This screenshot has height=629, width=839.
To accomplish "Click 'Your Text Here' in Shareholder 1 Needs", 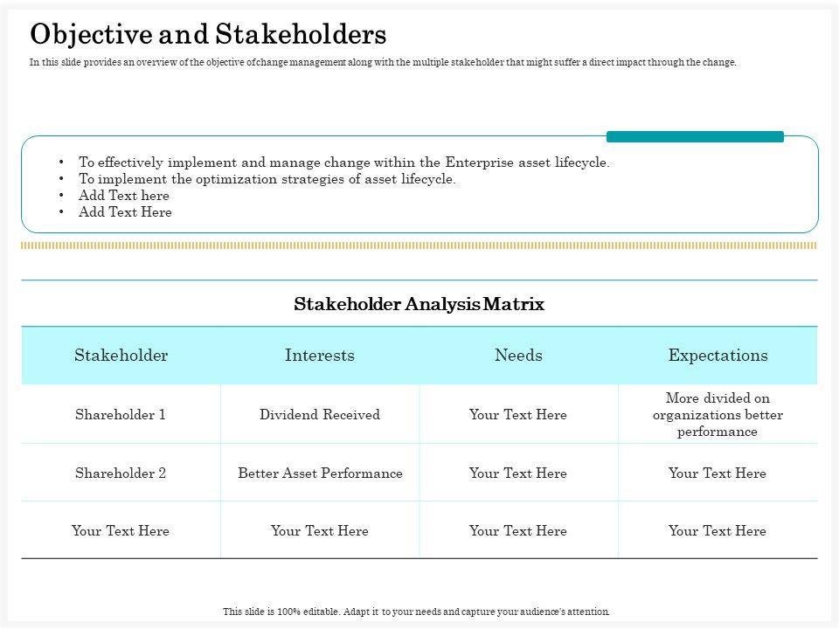I will [518, 415].
